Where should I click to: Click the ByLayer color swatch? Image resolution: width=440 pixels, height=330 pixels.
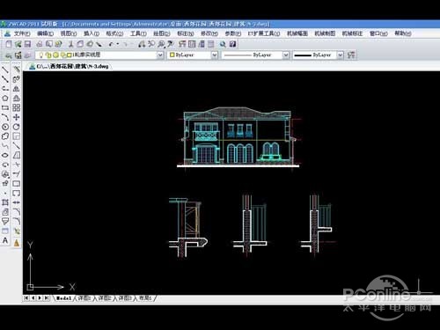[x=172, y=55]
